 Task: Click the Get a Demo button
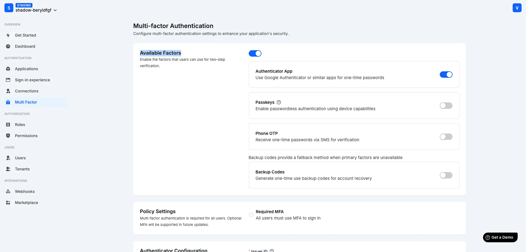(x=500, y=237)
